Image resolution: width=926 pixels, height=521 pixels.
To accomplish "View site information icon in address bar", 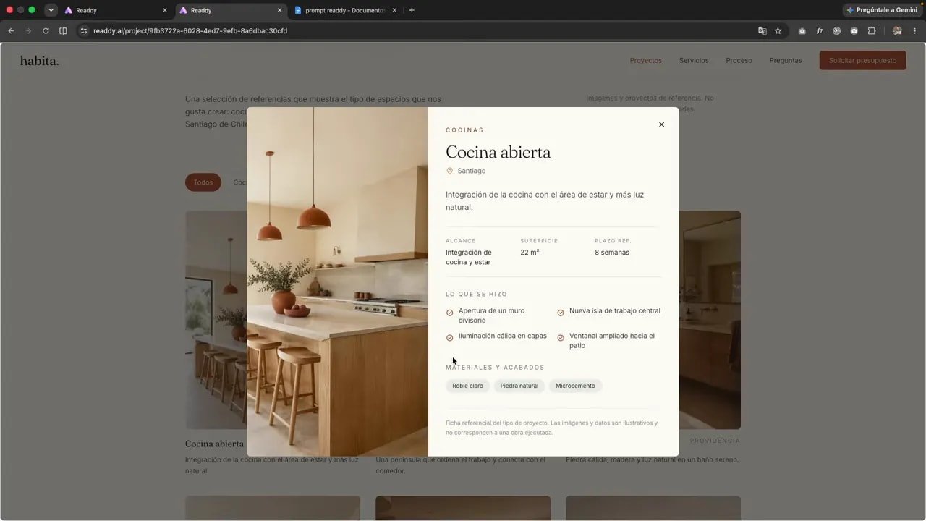I will 84,31.
